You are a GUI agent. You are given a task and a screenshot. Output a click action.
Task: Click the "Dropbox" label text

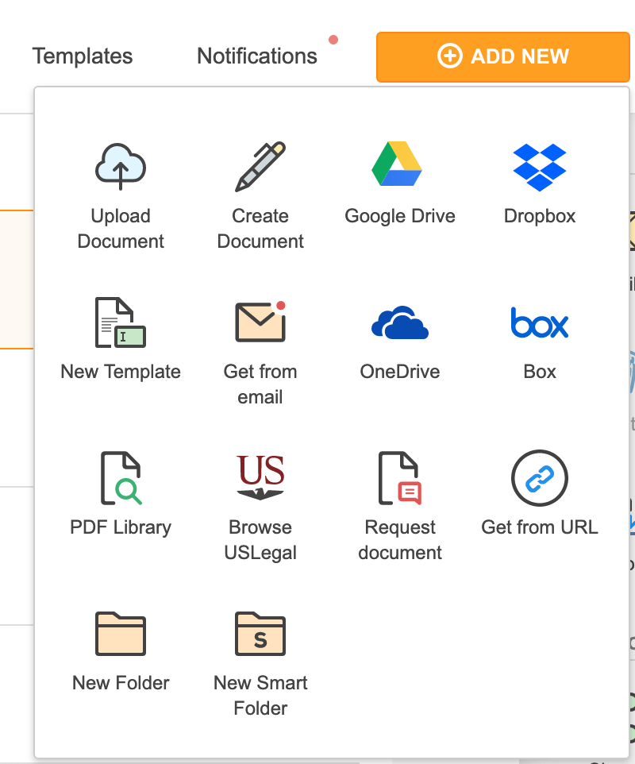pos(540,216)
